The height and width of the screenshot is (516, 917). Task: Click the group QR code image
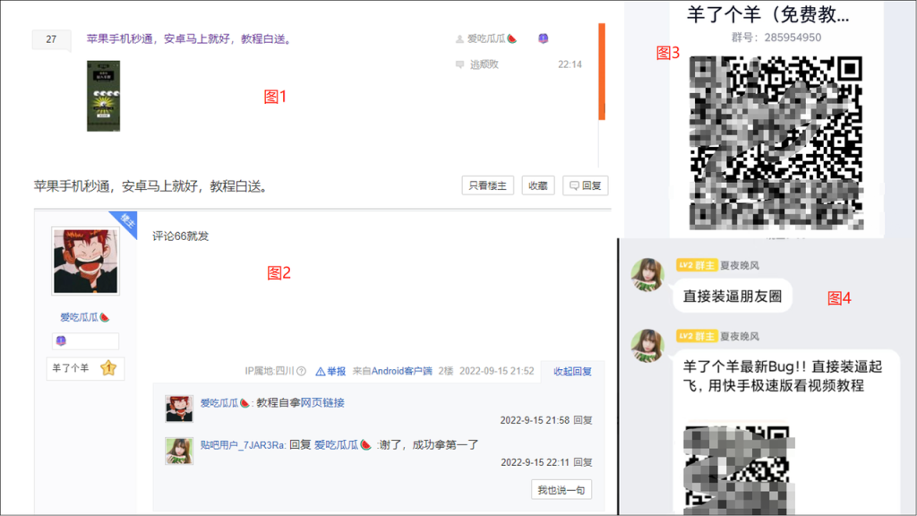(776, 143)
